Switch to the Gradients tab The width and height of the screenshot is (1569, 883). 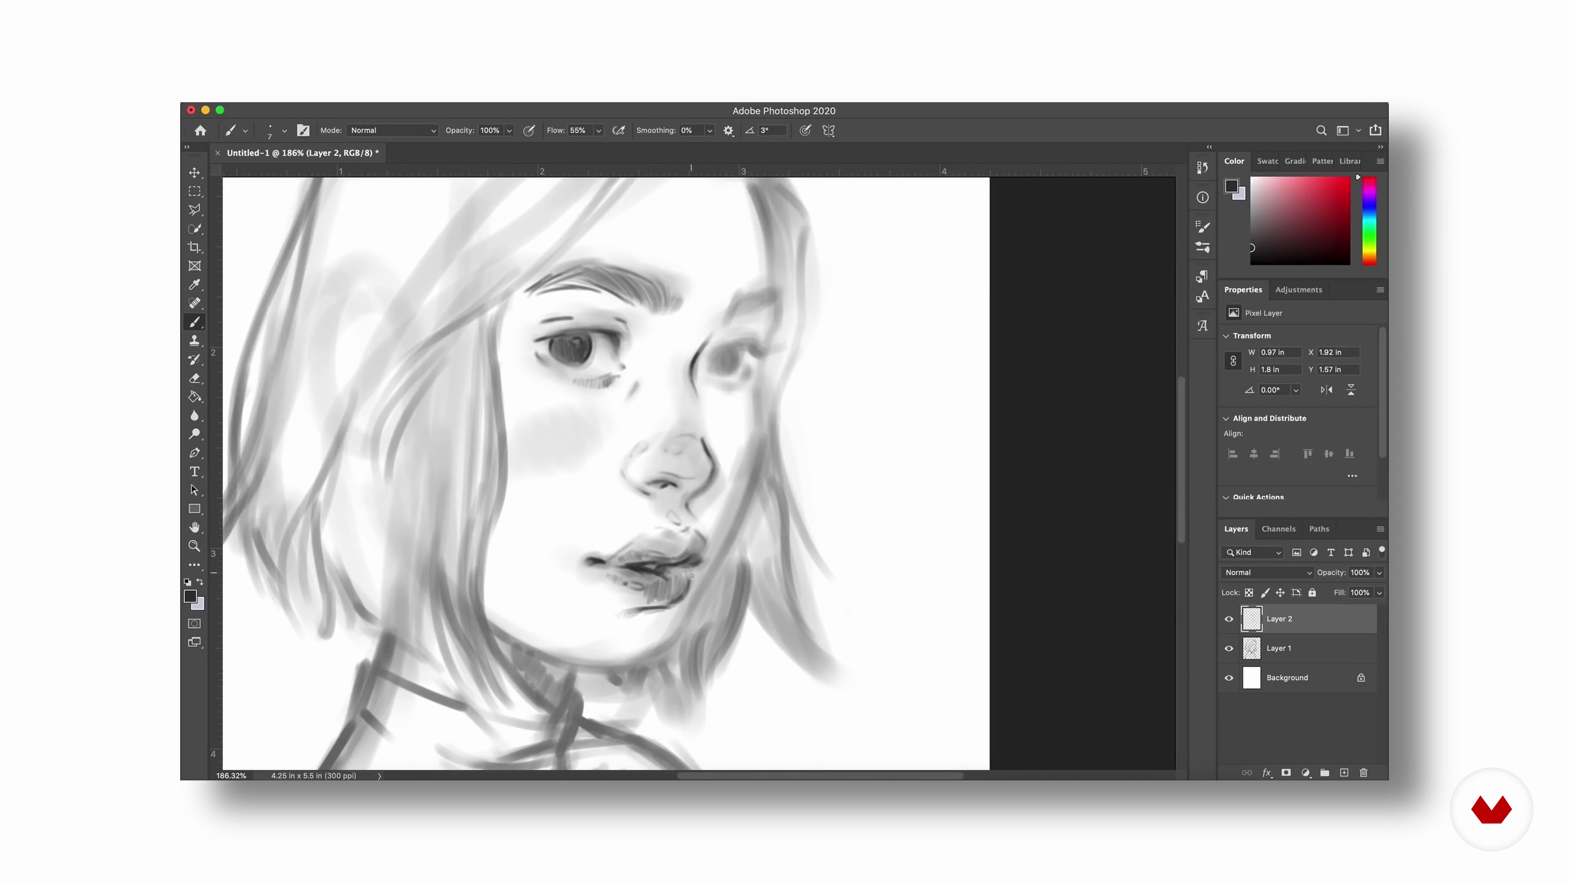pos(1295,161)
